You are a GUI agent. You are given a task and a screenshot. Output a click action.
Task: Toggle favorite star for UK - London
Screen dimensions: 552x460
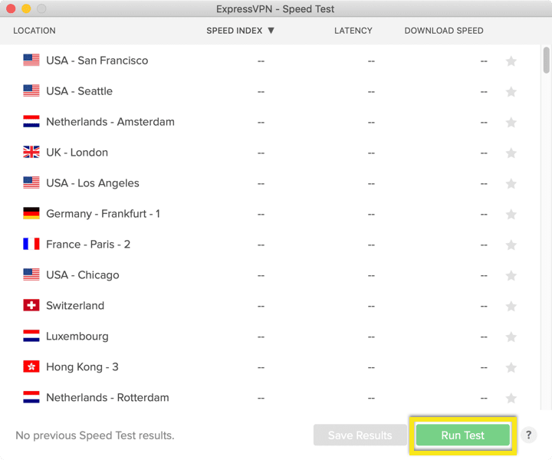(x=511, y=153)
